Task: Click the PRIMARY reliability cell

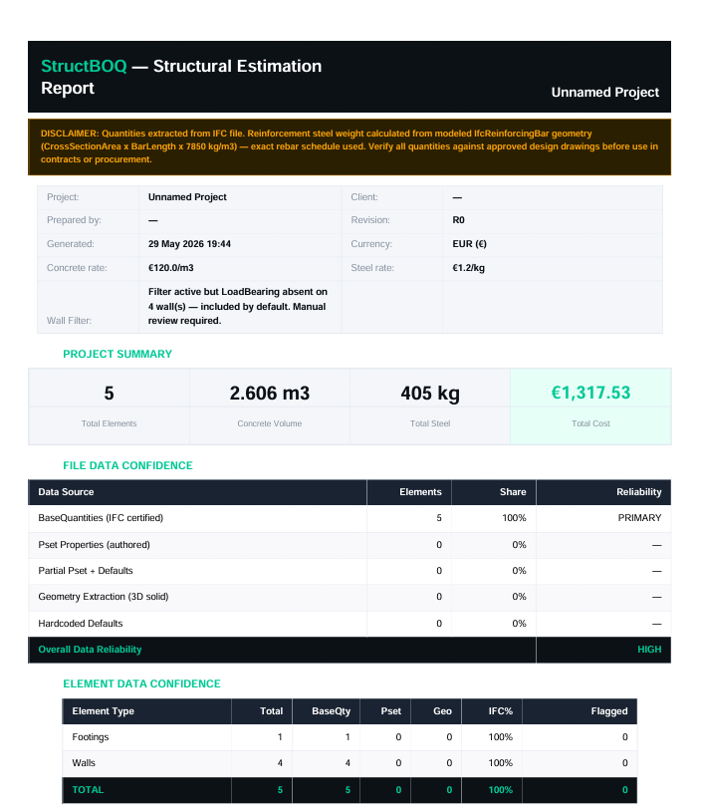Action: [x=639, y=518]
